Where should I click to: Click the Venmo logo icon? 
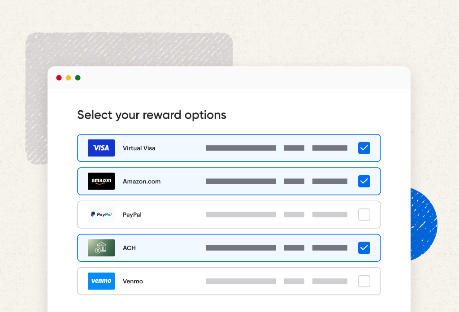(101, 281)
